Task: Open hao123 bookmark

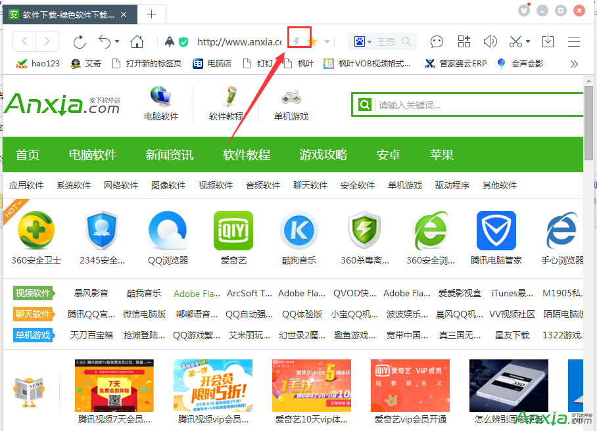Action: point(37,64)
